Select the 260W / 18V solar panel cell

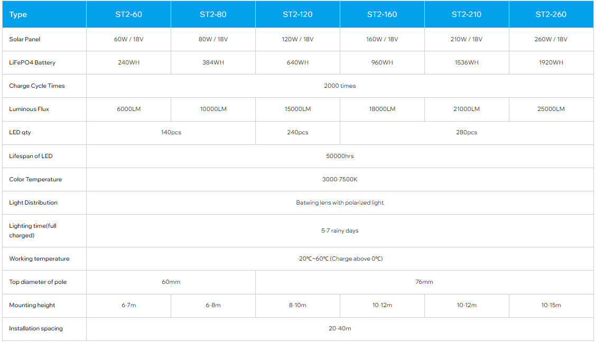coord(551,39)
